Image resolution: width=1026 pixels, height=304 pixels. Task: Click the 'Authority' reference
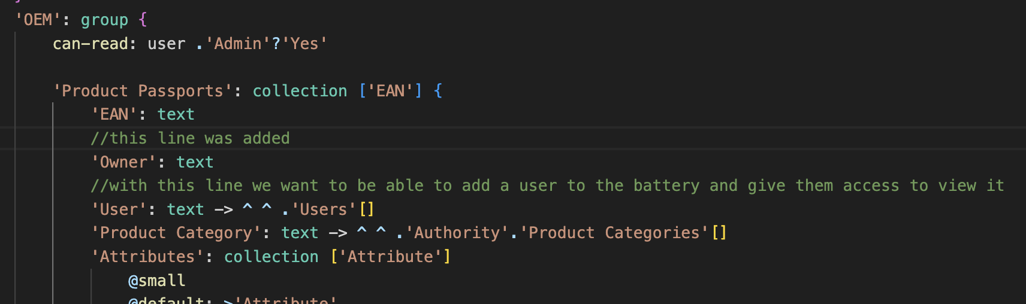coord(457,233)
